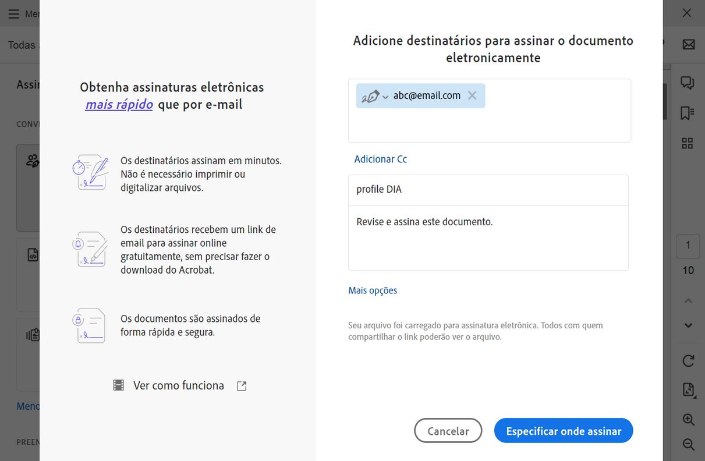
Task: Click the external link icon beside Ver como funciona
Action: tap(242, 386)
